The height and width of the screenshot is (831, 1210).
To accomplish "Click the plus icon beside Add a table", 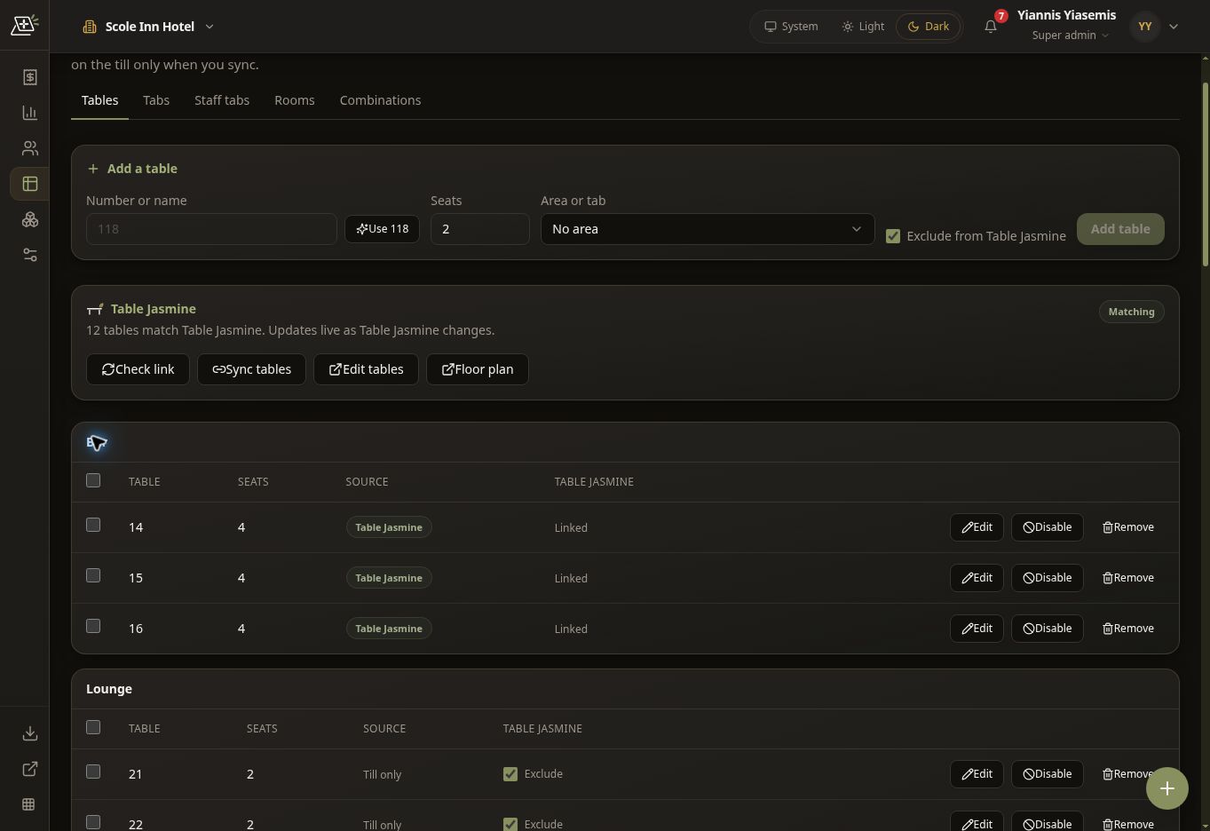I will coord(93,169).
